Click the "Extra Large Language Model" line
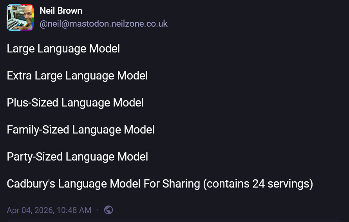 click(x=77, y=76)
